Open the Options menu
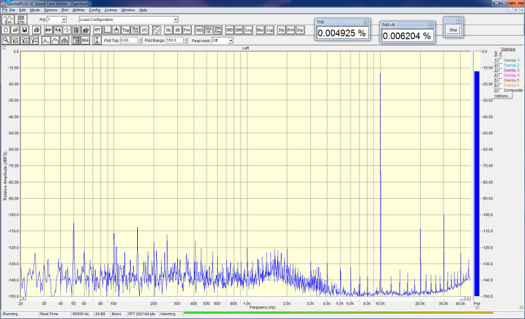The height and width of the screenshot is (319, 525). (51, 10)
